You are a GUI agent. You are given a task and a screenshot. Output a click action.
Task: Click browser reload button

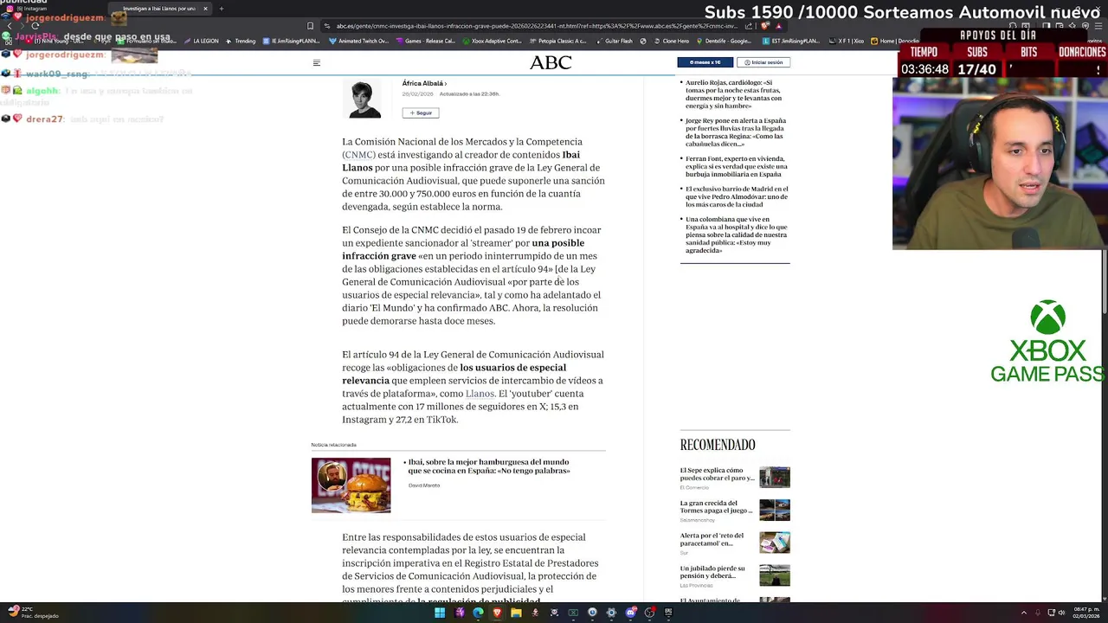click(35, 26)
